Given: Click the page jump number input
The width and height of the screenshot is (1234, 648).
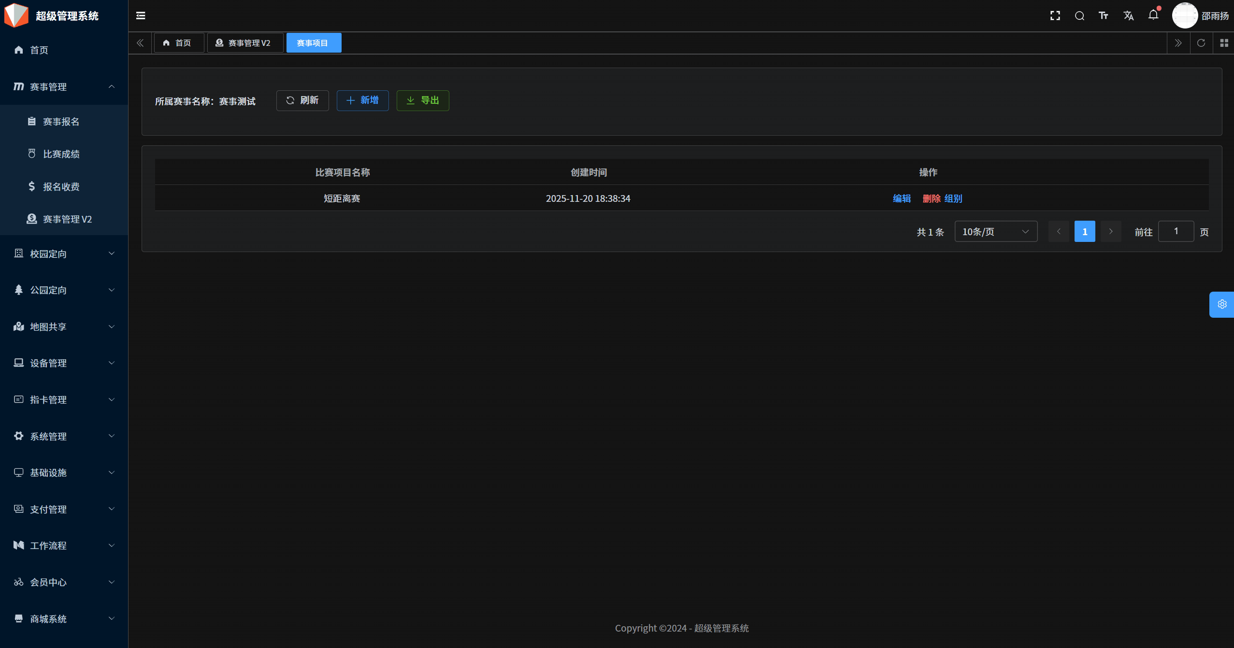Looking at the screenshot, I should [x=1176, y=232].
